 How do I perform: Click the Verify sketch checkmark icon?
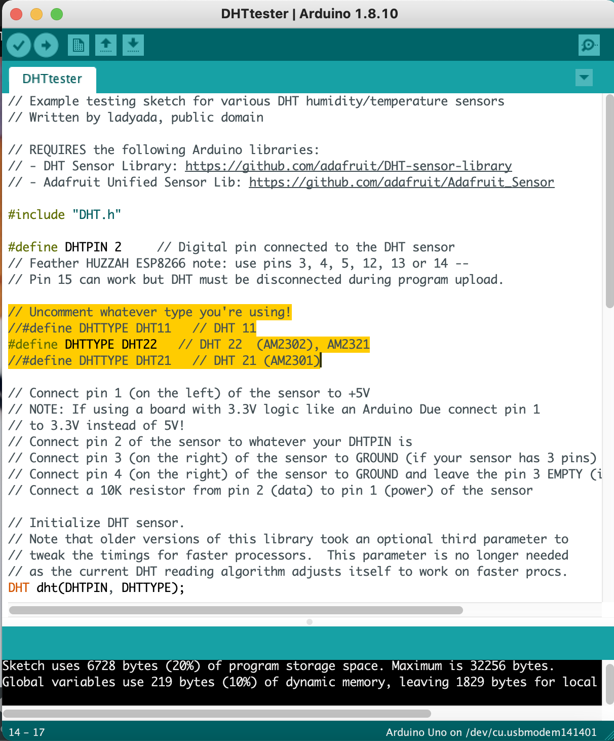19,46
